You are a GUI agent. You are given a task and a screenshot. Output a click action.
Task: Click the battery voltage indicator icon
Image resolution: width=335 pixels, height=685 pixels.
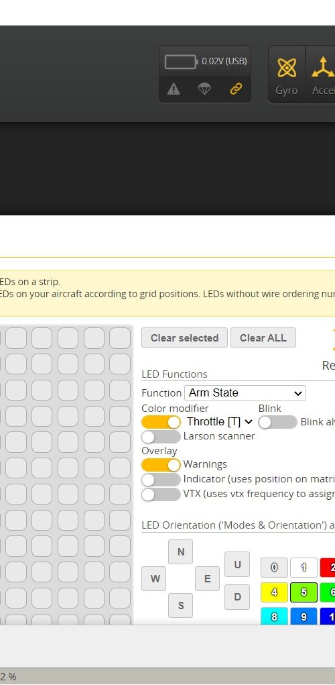pos(181,62)
